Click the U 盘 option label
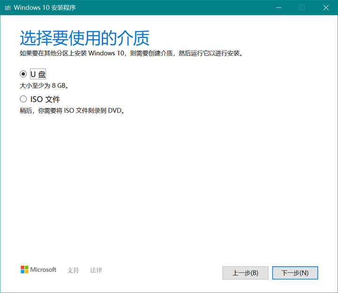The image size is (338, 293). (38, 74)
